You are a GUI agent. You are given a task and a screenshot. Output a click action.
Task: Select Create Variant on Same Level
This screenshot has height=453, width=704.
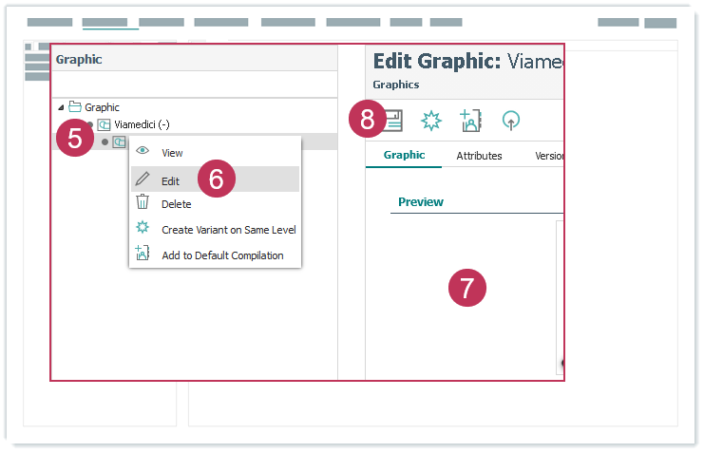pos(228,230)
